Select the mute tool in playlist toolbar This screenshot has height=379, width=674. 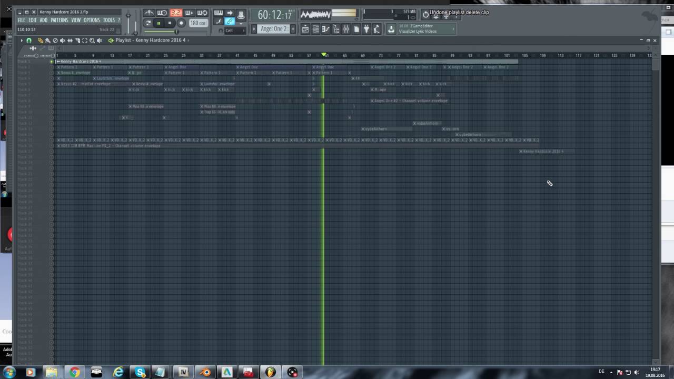pos(63,40)
